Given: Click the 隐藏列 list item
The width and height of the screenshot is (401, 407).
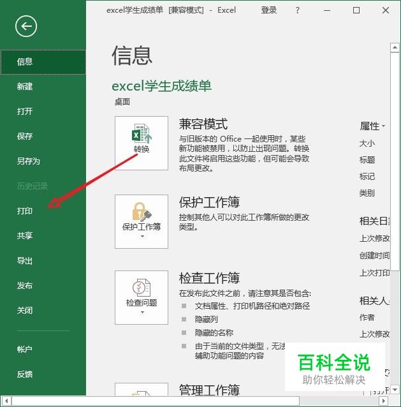Looking at the screenshot, I should click(x=207, y=319).
